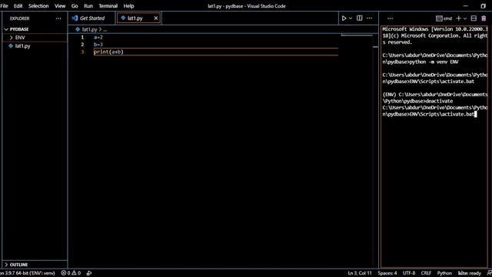Screen dimensions: 492x277
Task: Run the Python file with play icon
Action: pyautogui.click(x=344, y=18)
